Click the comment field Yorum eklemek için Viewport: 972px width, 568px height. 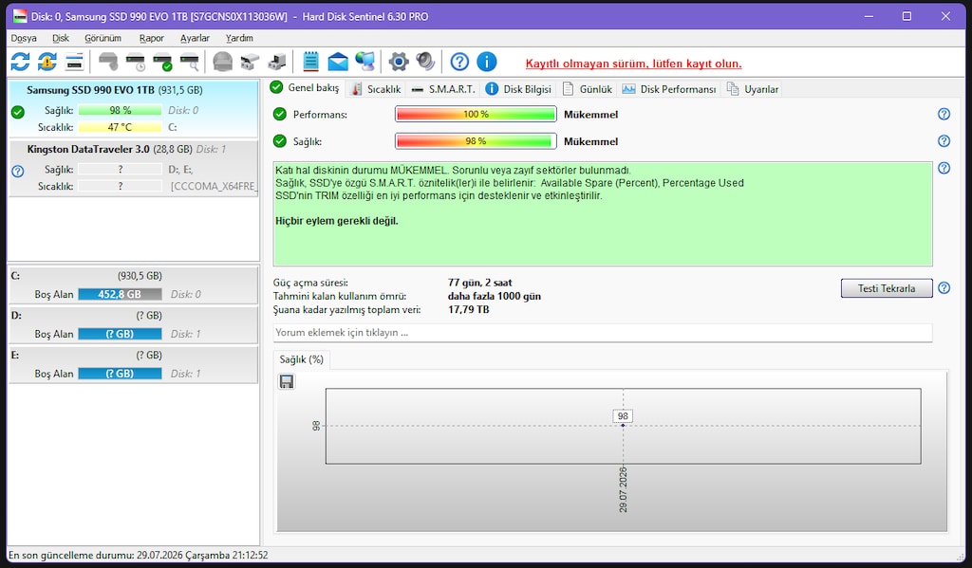pyautogui.click(x=603, y=333)
